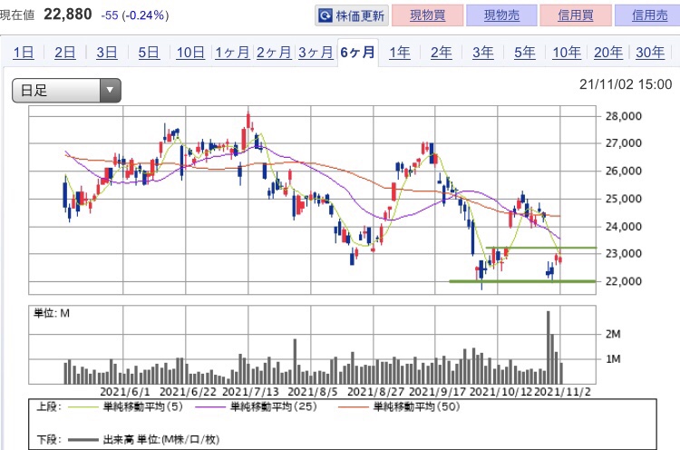Switch to the 10年 period tab
Screen dimensions: 680x450
[x=567, y=53]
